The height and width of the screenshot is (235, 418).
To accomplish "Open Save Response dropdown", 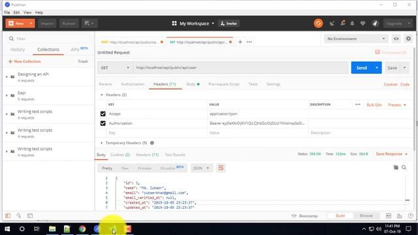I will point(392,154).
